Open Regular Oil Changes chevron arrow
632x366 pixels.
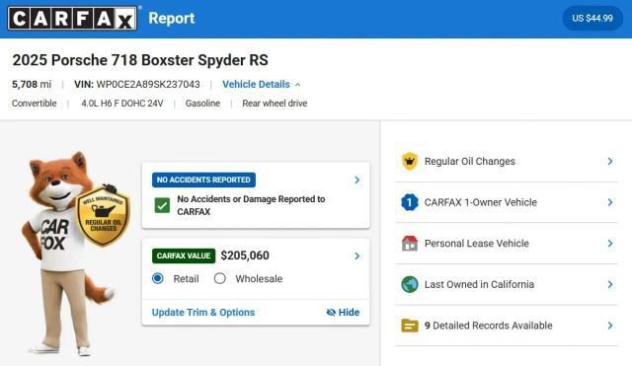coord(610,161)
